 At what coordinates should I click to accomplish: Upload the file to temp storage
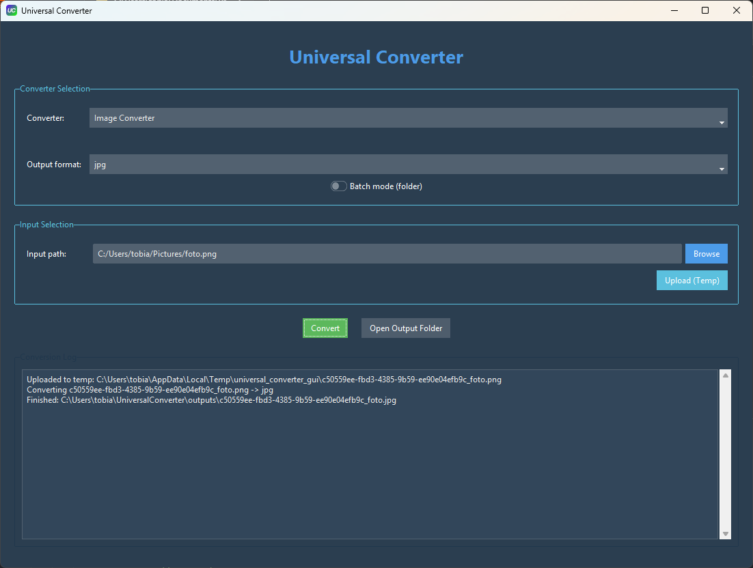pyautogui.click(x=692, y=280)
